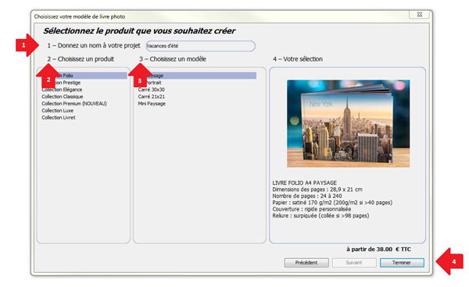
Task: Click red arrow marker number 1
Action: (27, 45)
